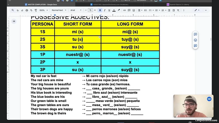Click the "tu (s)" cell
The width and height of the screenshot is (219, 123).
78,39
